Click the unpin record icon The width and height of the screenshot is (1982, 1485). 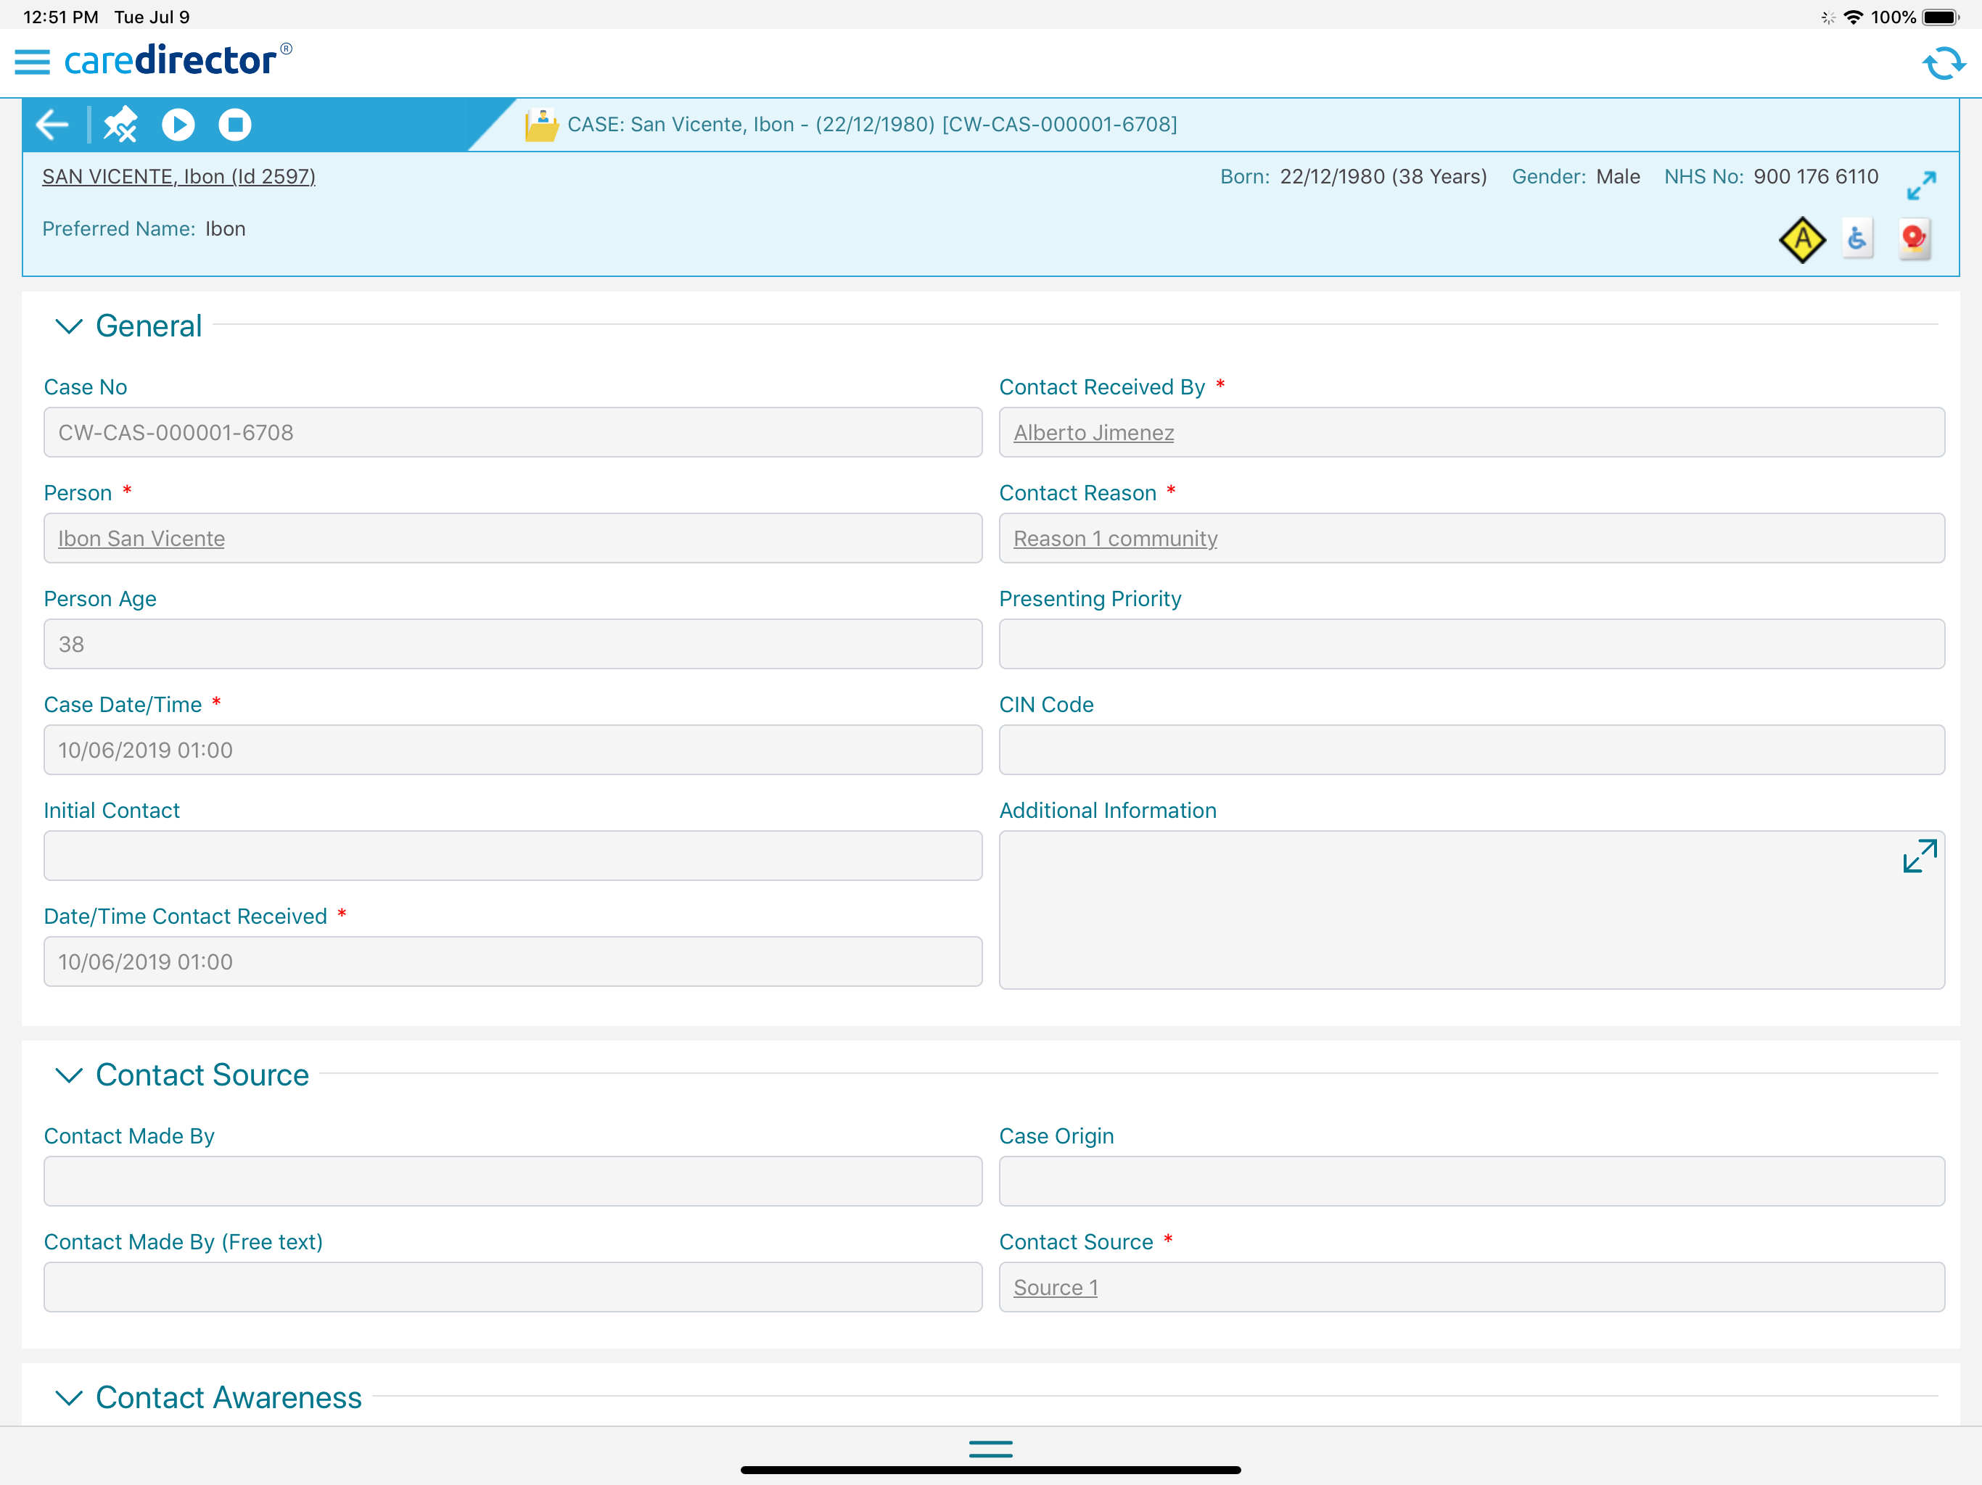point(120,125)
